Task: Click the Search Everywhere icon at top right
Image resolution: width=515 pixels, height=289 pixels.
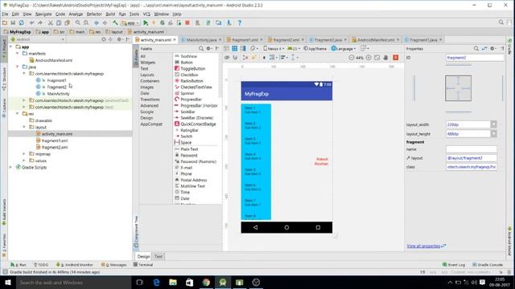Action: pos(501,22)
